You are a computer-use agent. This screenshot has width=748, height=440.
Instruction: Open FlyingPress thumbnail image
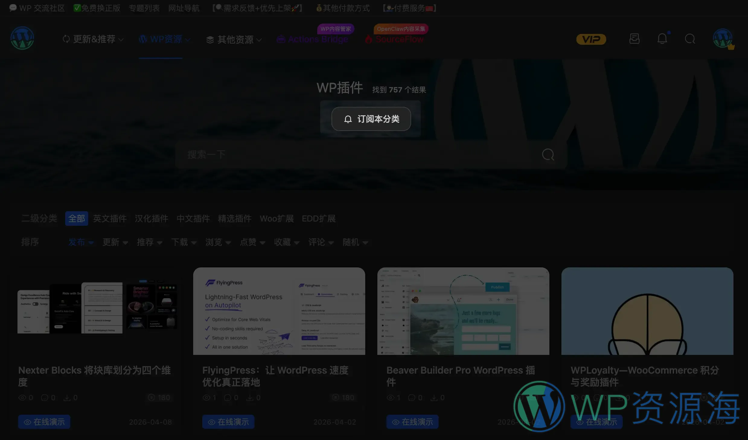pyautogui.click(x=279, y=311)
